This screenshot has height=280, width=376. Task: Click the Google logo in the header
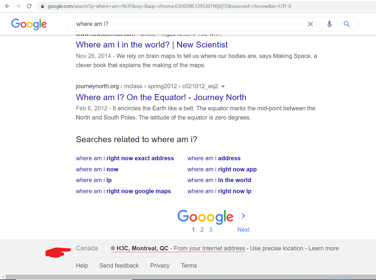29,24
